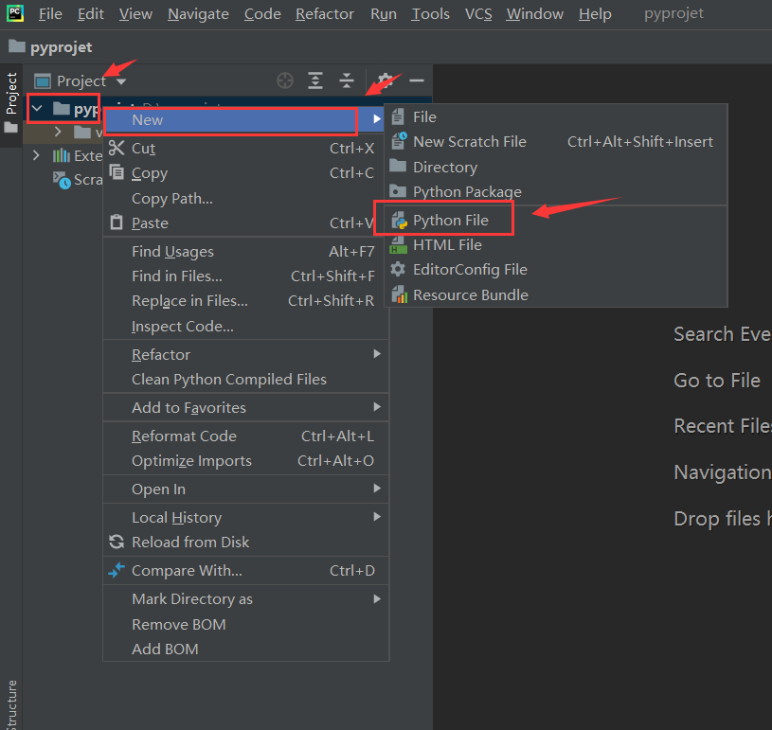Click the EditorConfig gear icon
772x730 pixels.
tap(398, 269)
